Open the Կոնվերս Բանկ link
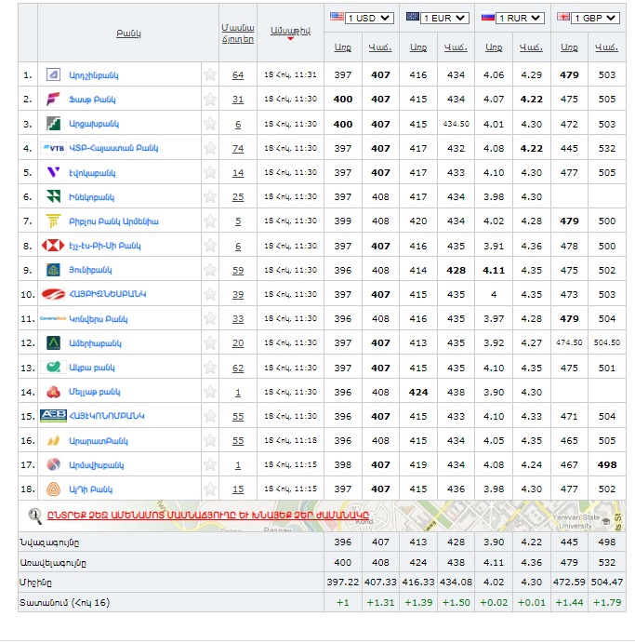 click(99, 319)
